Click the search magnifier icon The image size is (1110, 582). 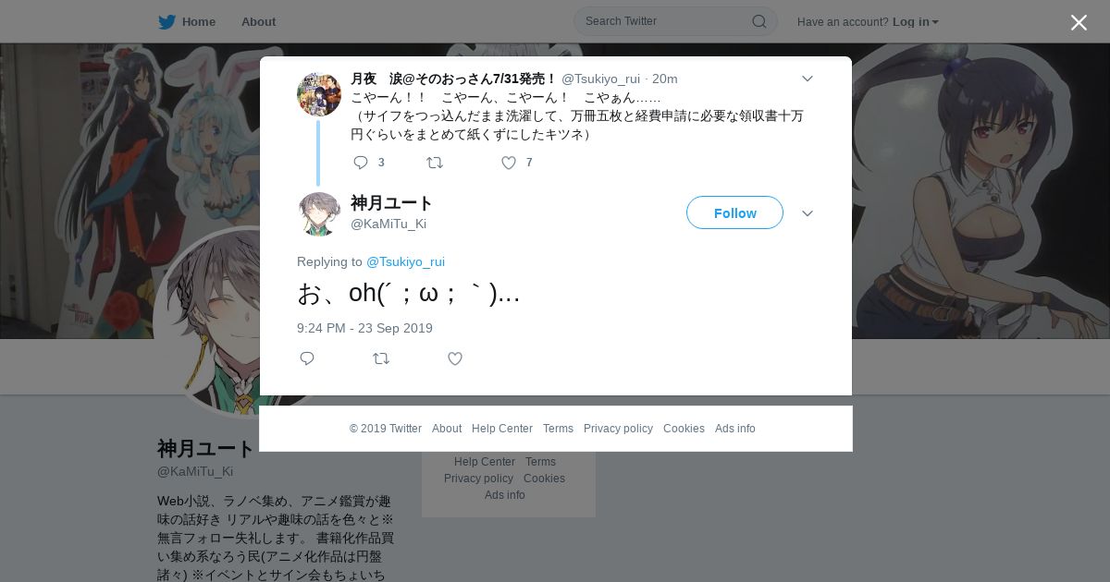coord(759,21)
